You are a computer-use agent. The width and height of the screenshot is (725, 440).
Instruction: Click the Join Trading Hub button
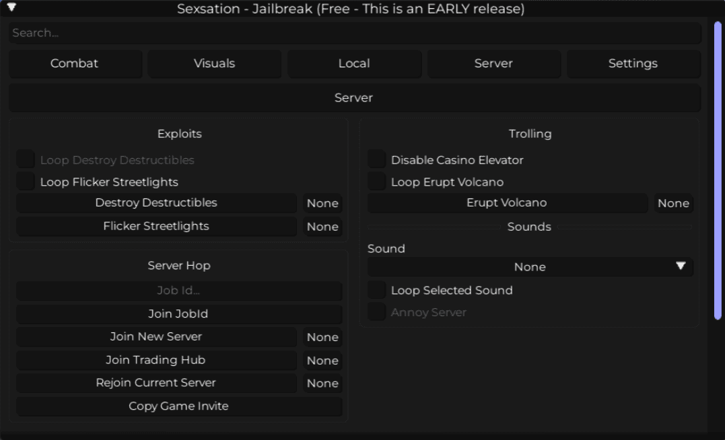tap(156, 360)
